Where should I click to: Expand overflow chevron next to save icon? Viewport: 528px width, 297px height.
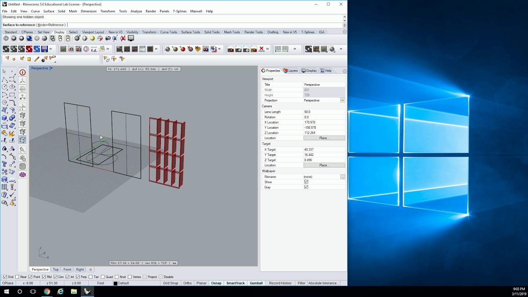[x=51, y=49]
